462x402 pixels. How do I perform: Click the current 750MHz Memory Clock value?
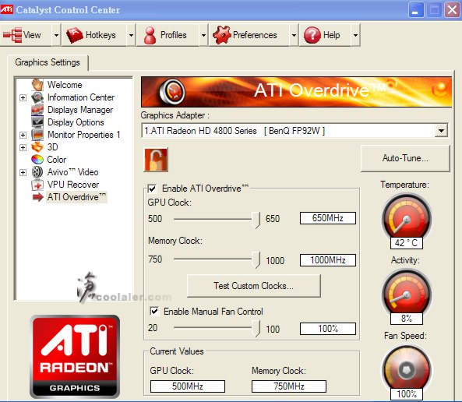click(x=289, y=386)
